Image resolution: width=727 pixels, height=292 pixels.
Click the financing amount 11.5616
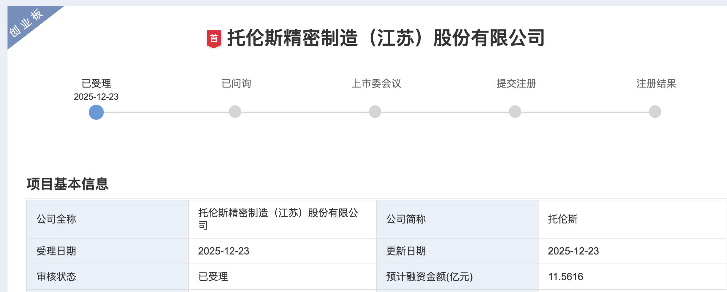point(565,277)
